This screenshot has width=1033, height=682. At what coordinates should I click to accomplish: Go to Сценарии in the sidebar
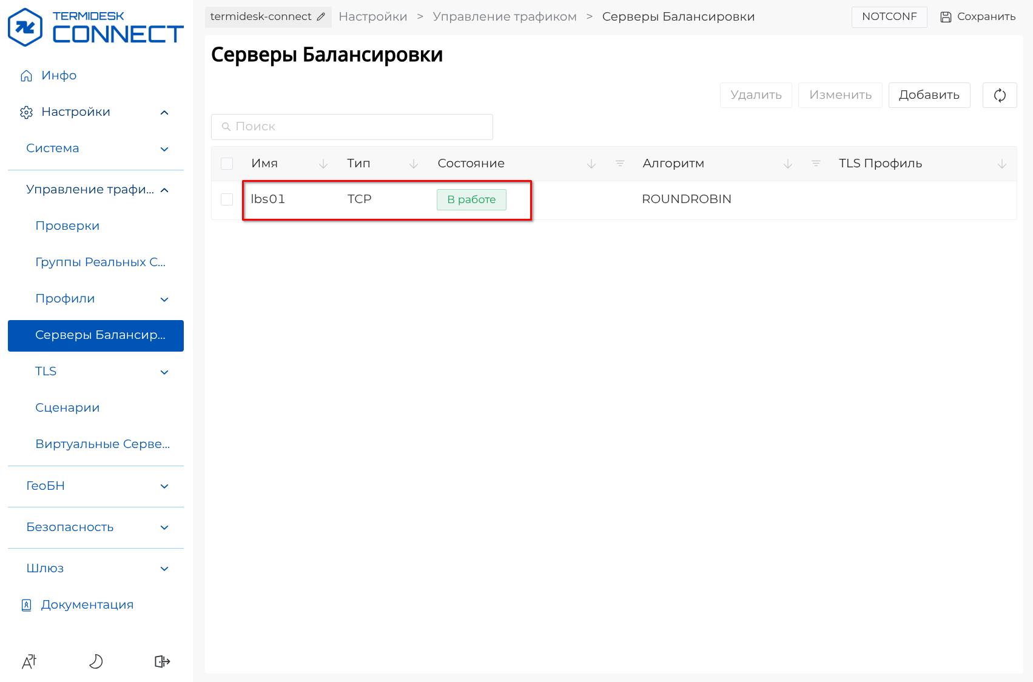(x=67, y=408)
